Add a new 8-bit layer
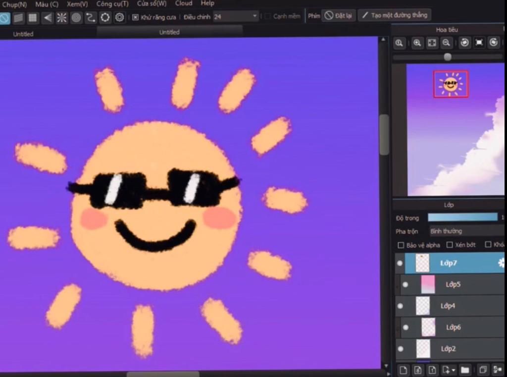Screen dimensions: 507x377 coord(418,370)
